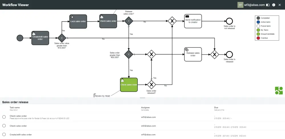The height and width of the screenshot is (139, 285).
Task: Click the My Tasks legend circle
Action: (258, 30)
